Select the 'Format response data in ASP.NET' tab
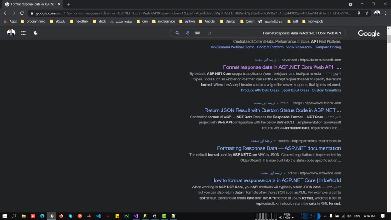This screenshot has height=220, width=391. click(x=33, y=4)
